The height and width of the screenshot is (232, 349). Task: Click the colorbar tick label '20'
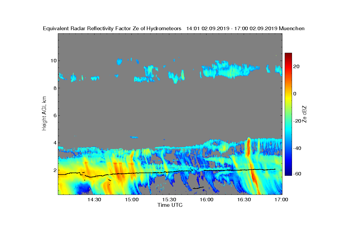coord(297,66)
